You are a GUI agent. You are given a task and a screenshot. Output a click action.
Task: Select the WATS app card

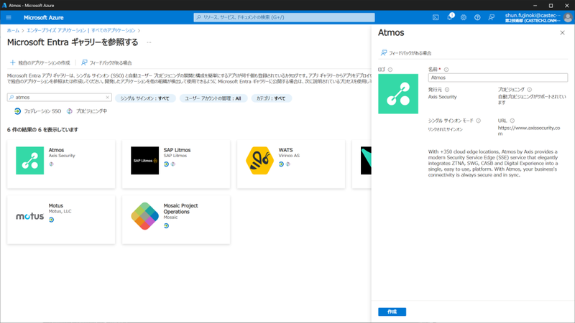[291, 164]
